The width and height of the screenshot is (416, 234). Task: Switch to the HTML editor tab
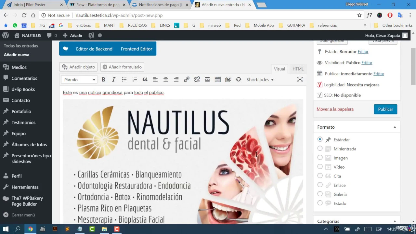point(298,69)
